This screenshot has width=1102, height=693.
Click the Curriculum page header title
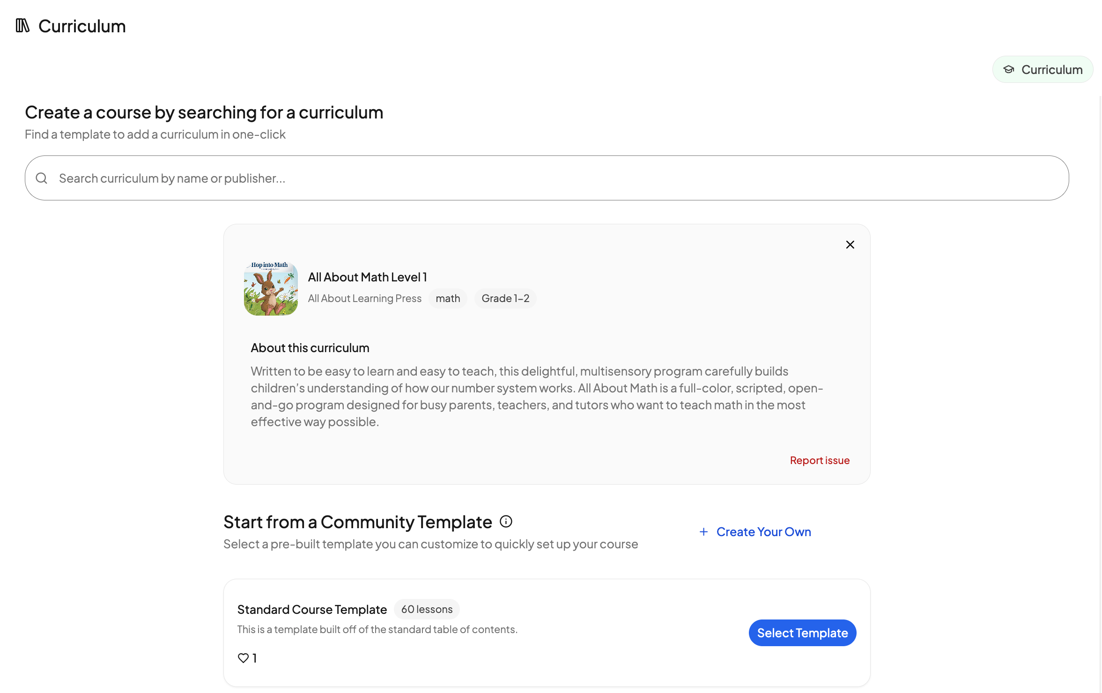[x=82, y=26]
